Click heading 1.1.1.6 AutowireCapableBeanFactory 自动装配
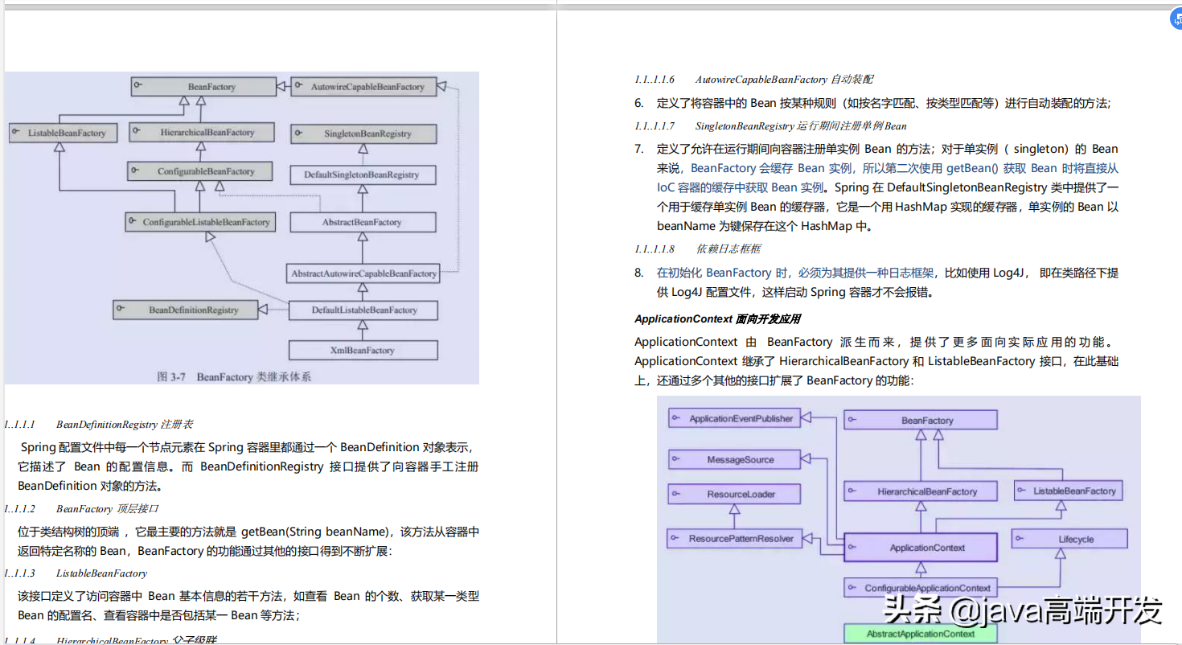This screenshot has height=645, width=1182. coord(753,80)
